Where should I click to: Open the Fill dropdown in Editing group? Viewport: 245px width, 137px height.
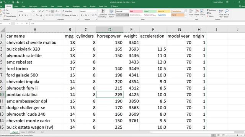tap(209, 13)
